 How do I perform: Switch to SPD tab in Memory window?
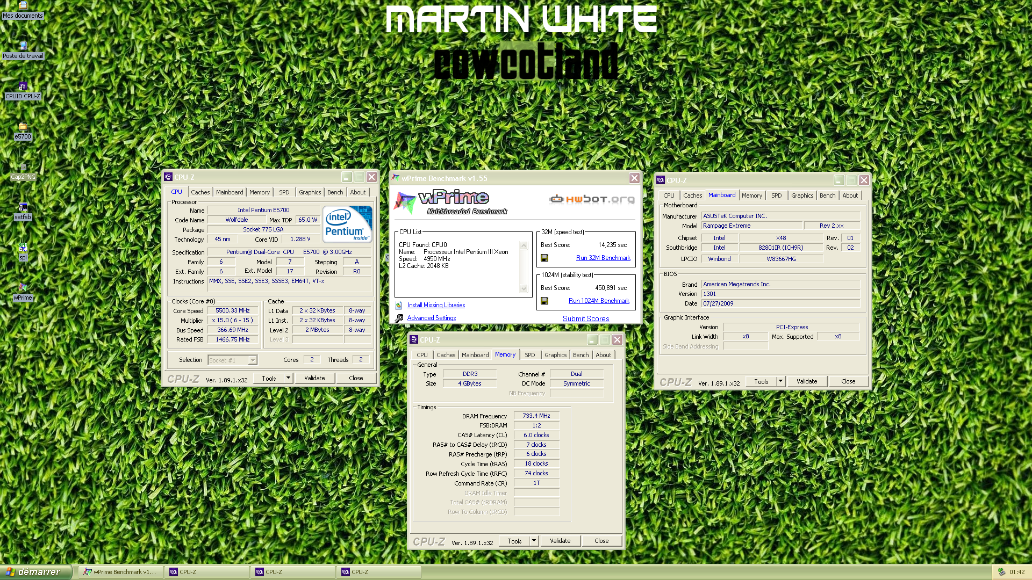click(x=530, y=355)
